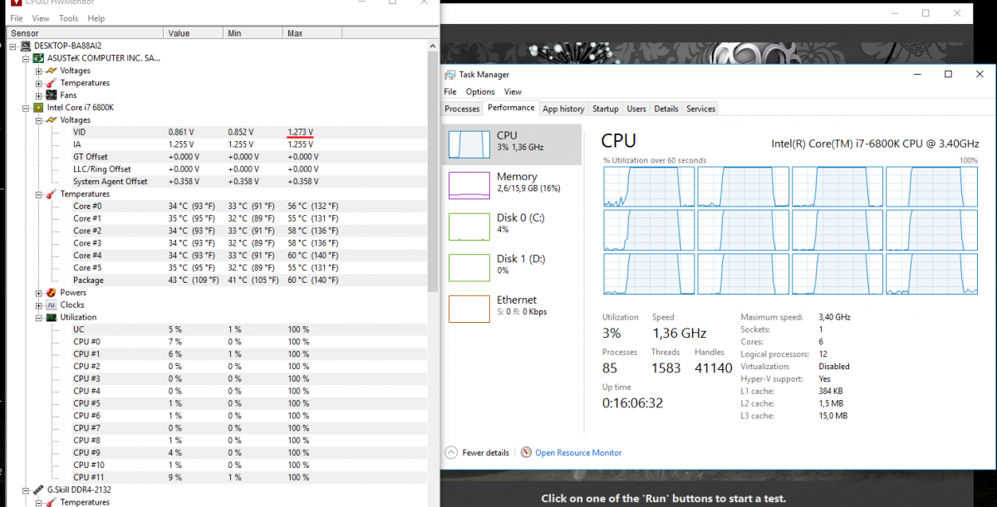
Task: Open Resource Monitor link
Action: click(x=578, y=452)
